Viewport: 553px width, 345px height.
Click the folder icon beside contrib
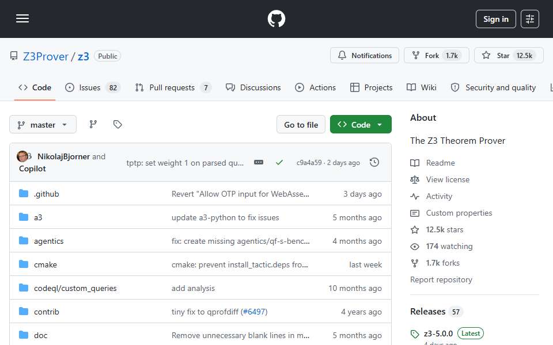[x=24, y=312]
